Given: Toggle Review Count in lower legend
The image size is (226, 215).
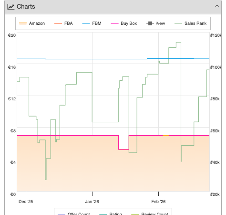Looking at the screenshot, I should tap(150, 214).
